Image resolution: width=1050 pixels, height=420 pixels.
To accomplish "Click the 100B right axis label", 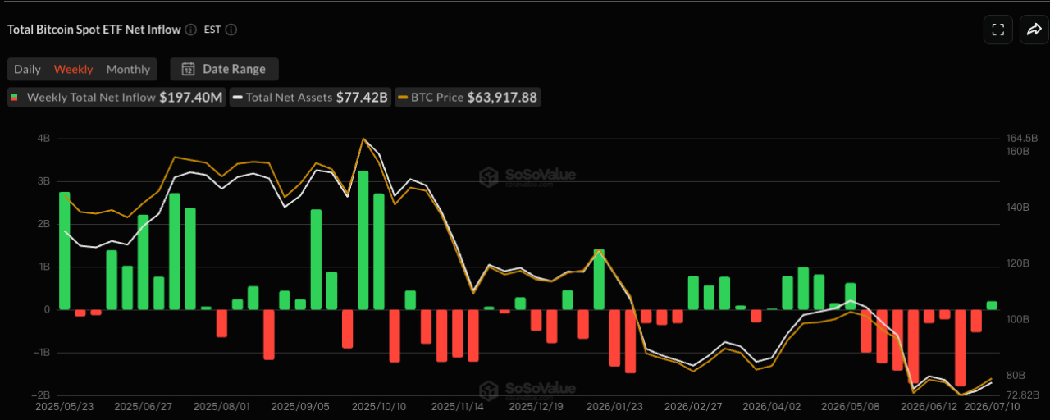I will [1017, 319].
